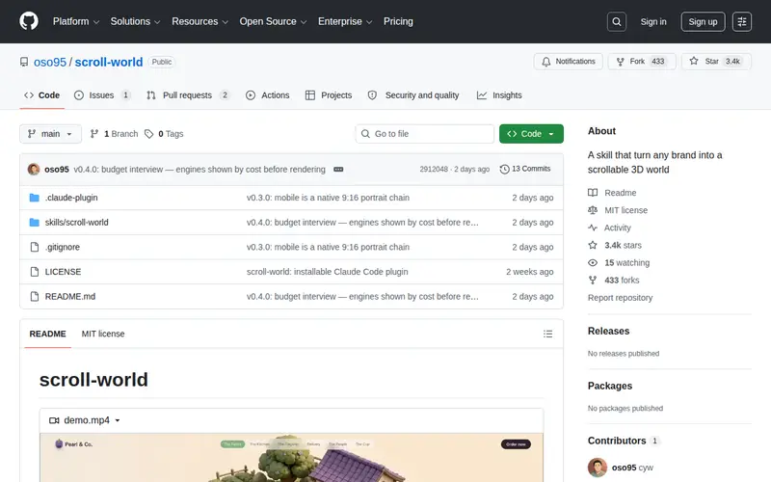The image size is (771, 482).
Task: Click the LICENSE file icon
Action: (35, 272)
